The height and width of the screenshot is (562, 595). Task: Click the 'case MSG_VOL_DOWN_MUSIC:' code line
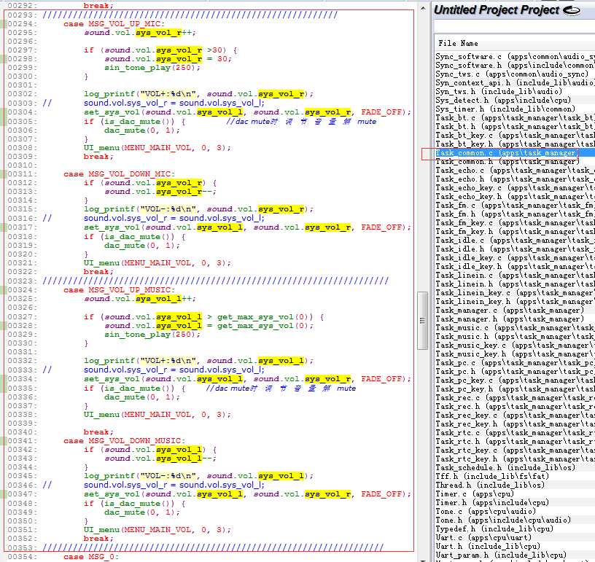tap(124, 441)
